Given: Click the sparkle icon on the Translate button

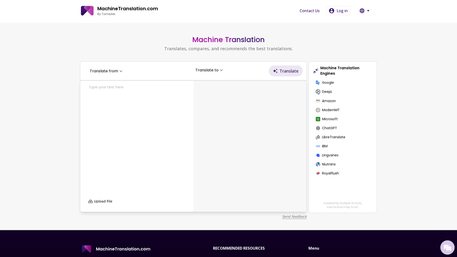Looking at the screenshot, I should 275,71.
